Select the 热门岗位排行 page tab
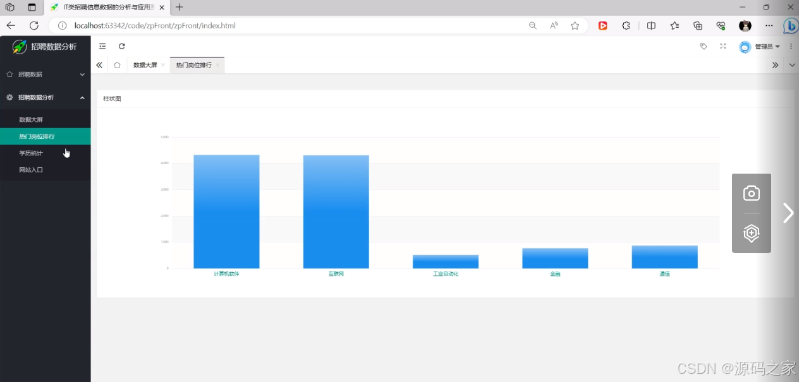The image size is (799, 382). point(193,65)
